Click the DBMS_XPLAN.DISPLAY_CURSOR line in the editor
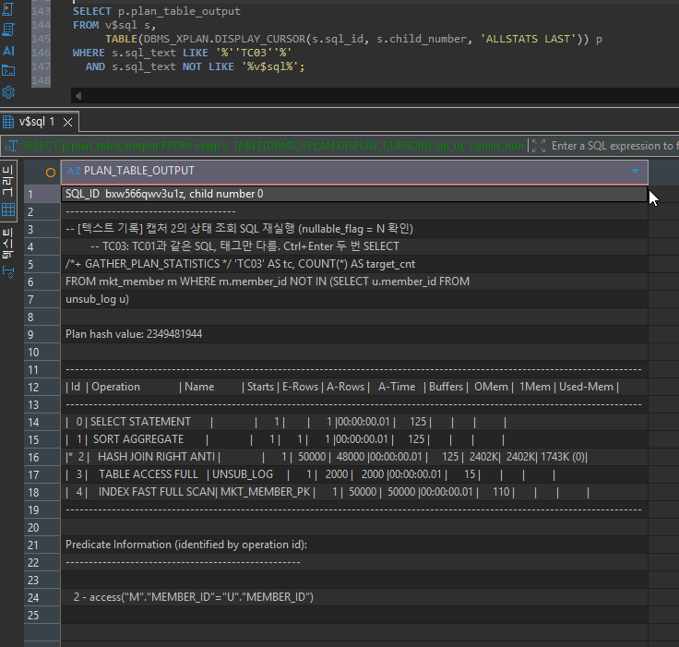Viewport: 679px width, 647px height. click(x=353, y=39)
